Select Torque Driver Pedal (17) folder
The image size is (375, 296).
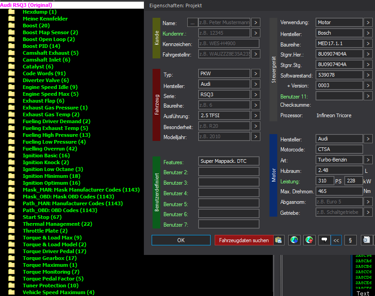54,251
